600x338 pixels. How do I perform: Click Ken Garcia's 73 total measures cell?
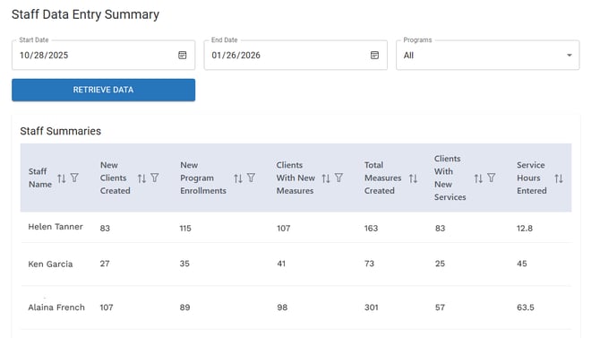coord(369,264)
